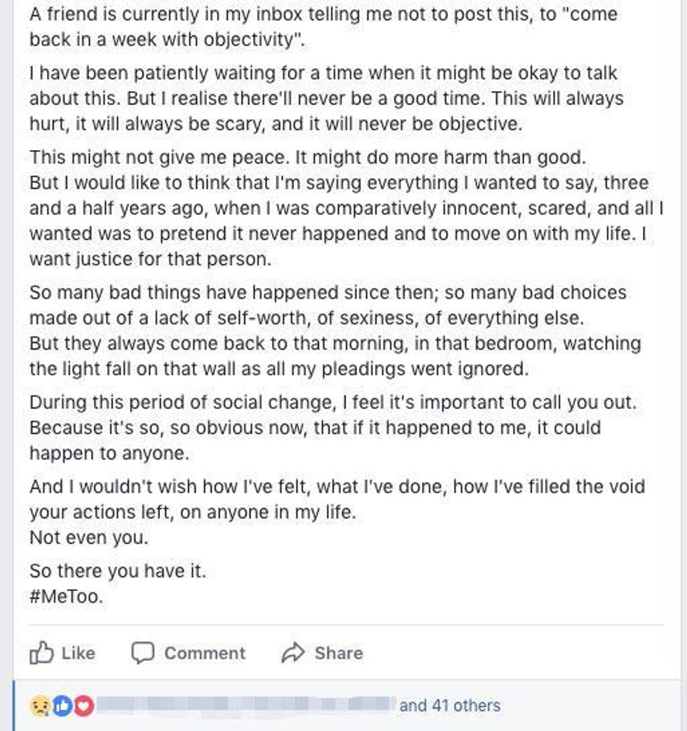View the "and 41 others" reactions list
The image size is (687, 731).
click(449, 705)
